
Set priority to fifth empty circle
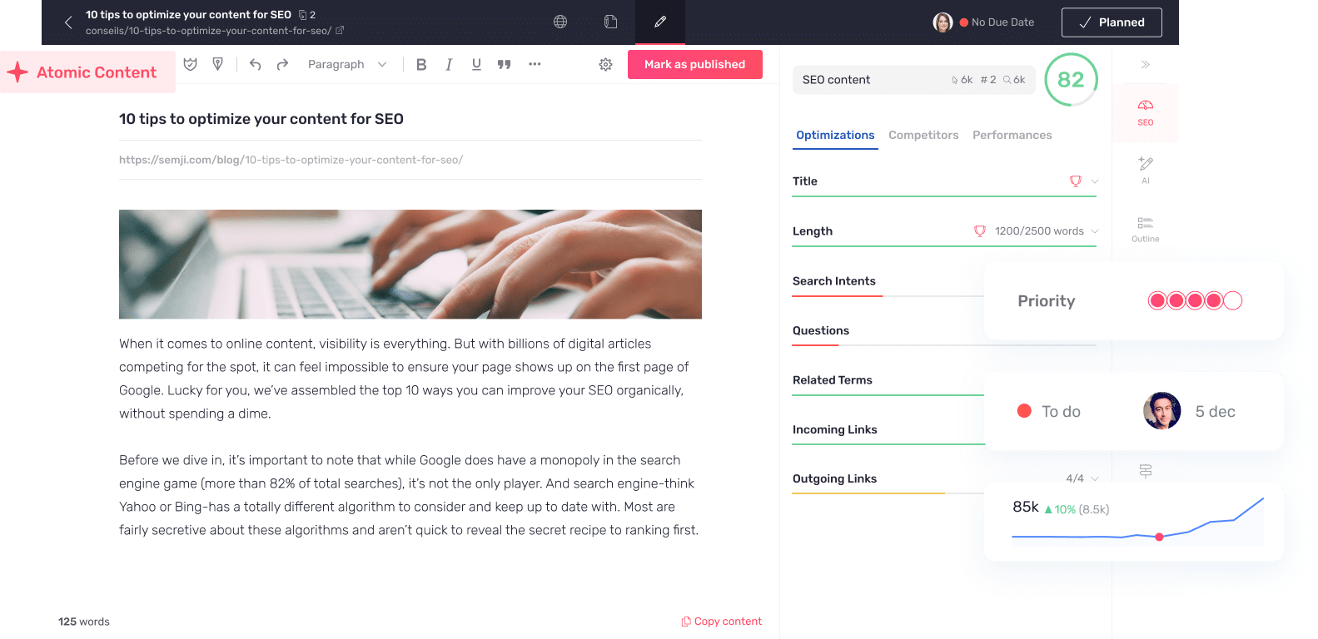[x=1233, y=300]
